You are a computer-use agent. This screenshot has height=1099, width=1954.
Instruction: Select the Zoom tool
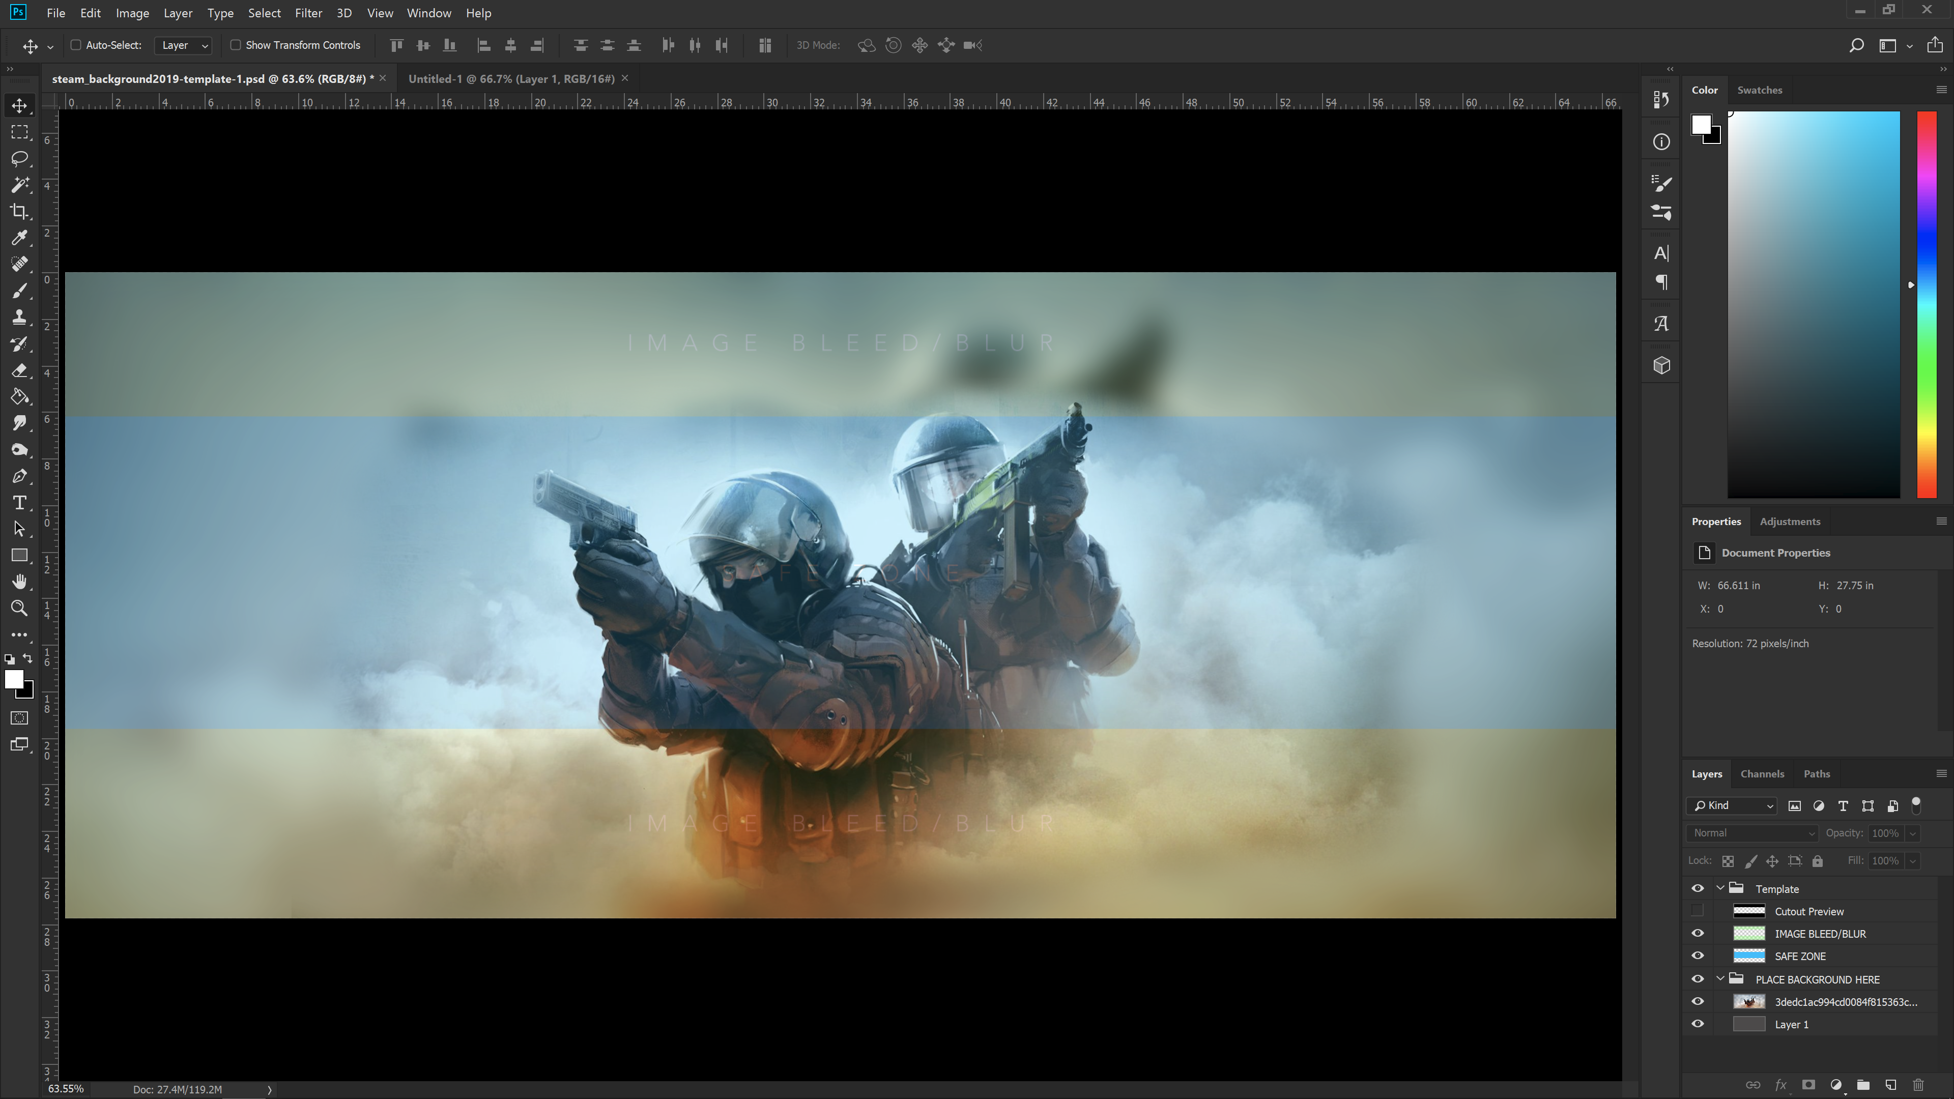click(20, 609)
